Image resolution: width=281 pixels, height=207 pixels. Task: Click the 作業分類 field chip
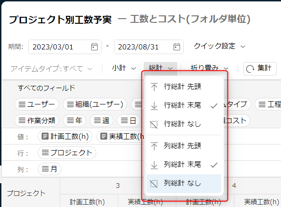(x=37, y=120)
